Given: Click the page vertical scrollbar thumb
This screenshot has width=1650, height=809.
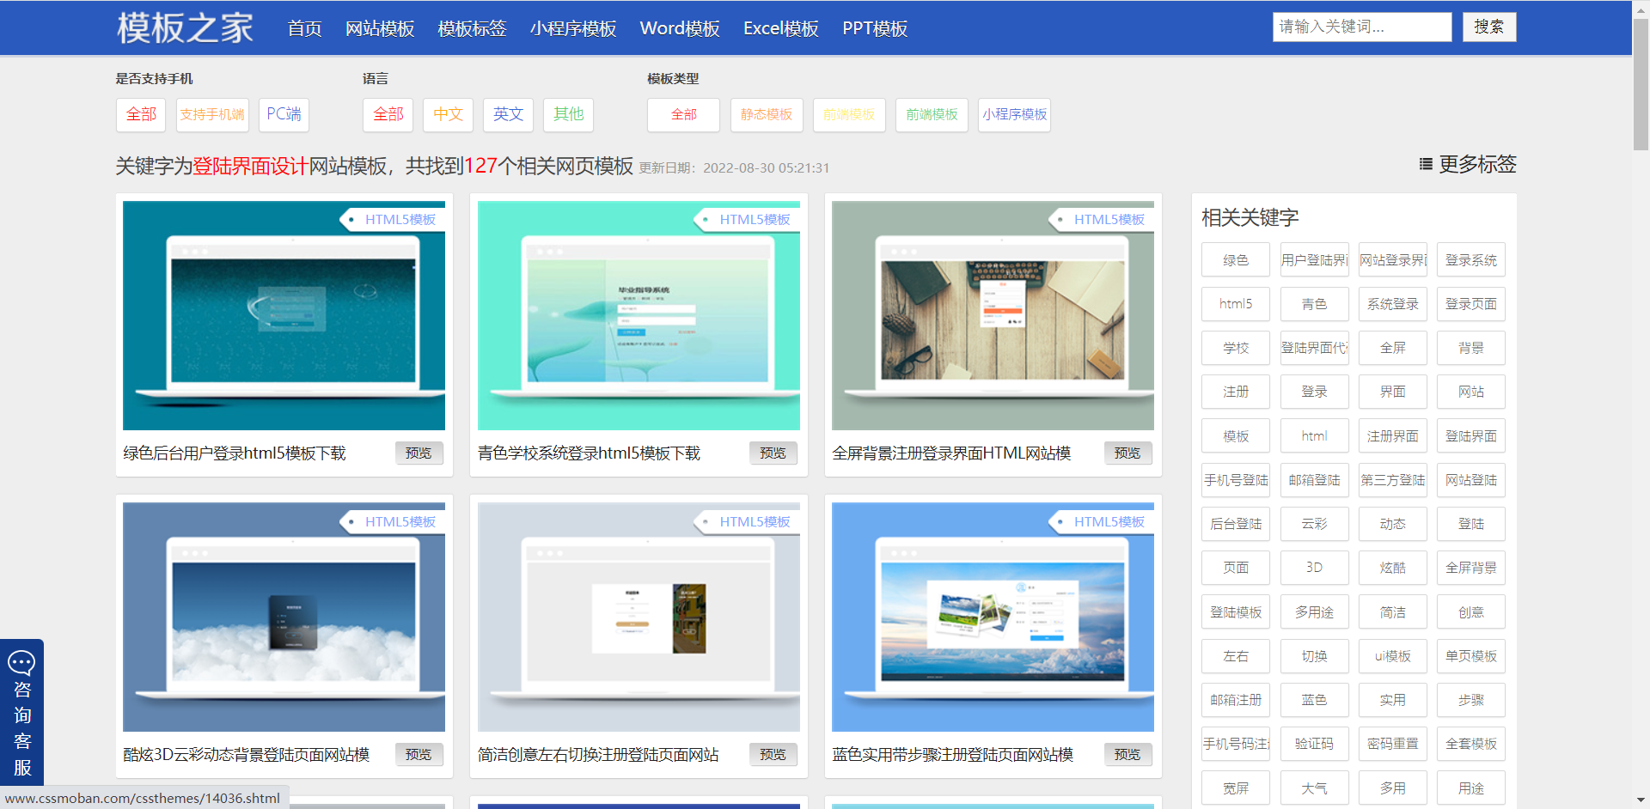Looking at the screenshot, I should pos(1641,84).
